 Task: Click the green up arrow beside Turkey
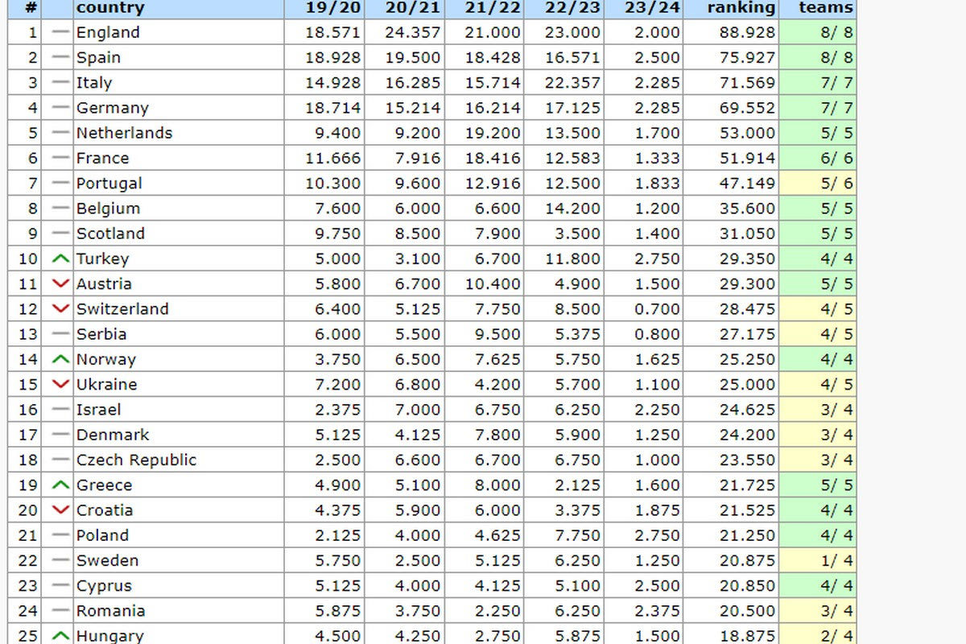pyautogui.click(x=60, y=259)
